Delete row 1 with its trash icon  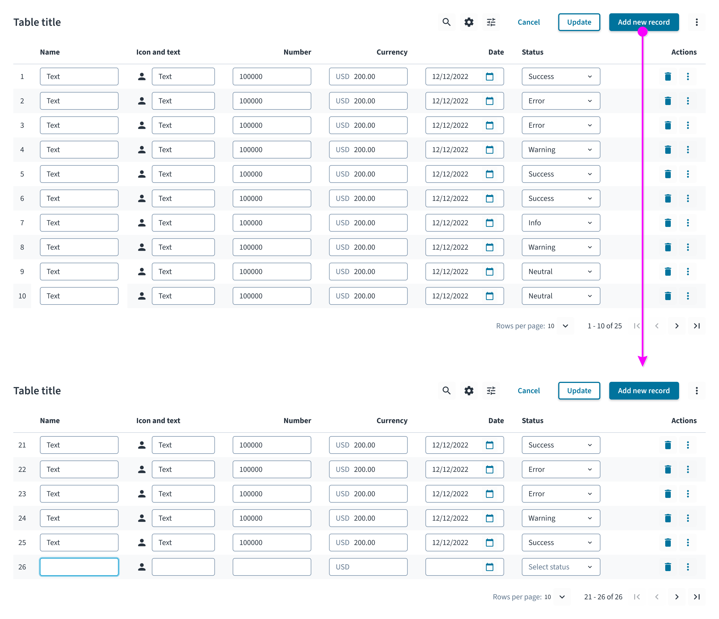(x=668, y=76)
